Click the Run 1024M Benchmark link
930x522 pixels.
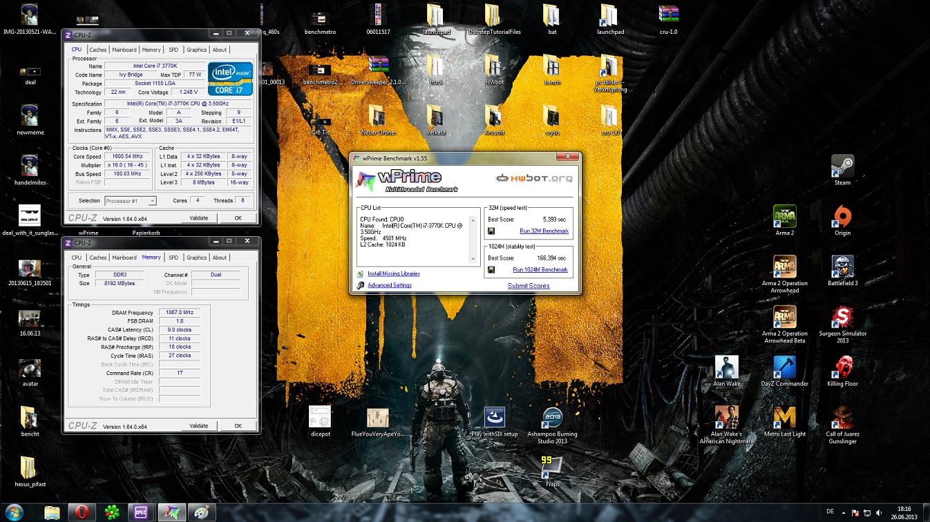click(x=540, y=270)
